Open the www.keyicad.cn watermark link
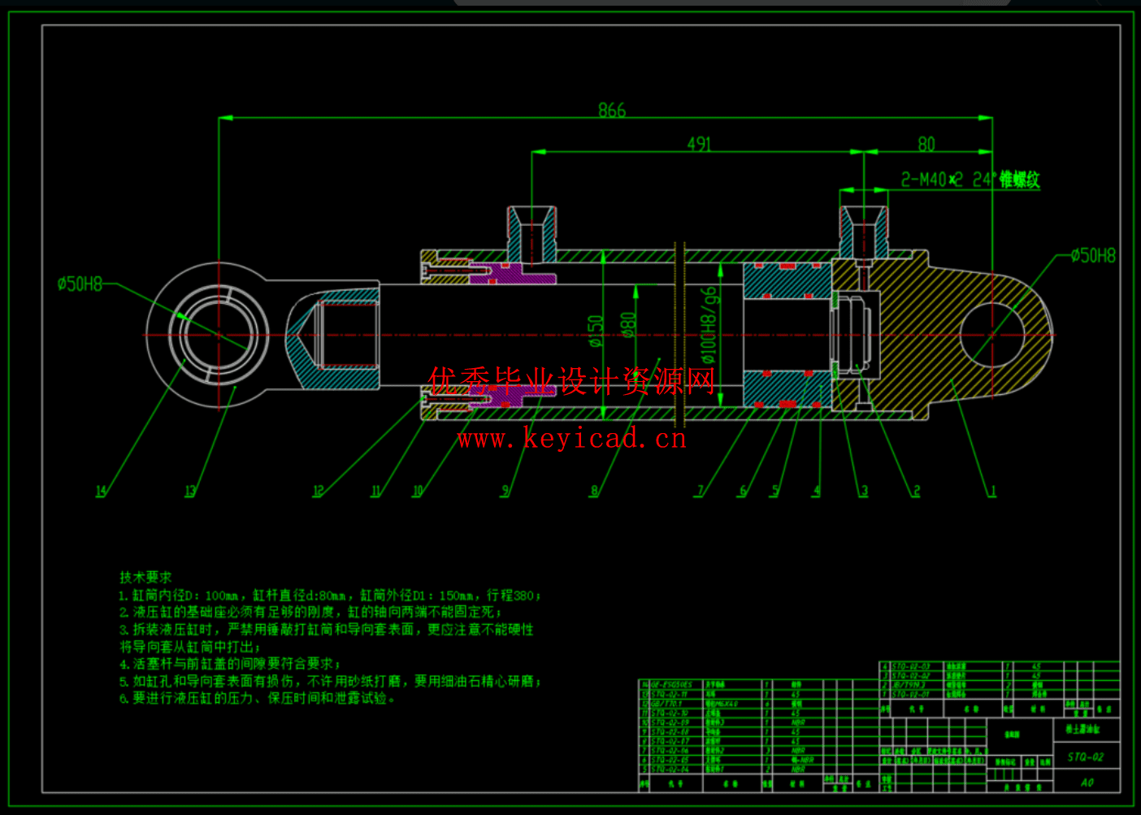 tap(571, 440)
